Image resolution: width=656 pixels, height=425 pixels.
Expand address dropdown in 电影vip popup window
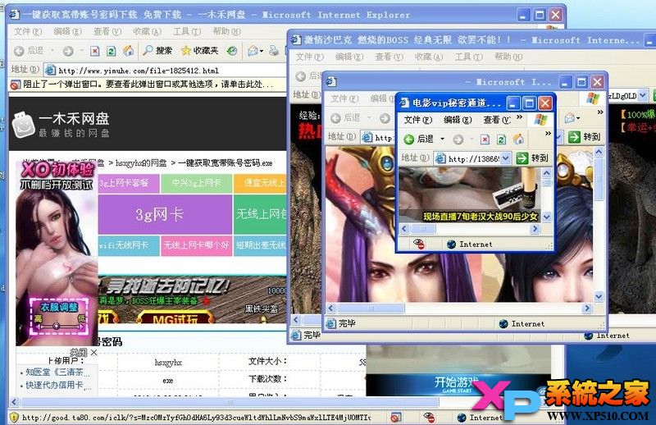click(505, 158)
